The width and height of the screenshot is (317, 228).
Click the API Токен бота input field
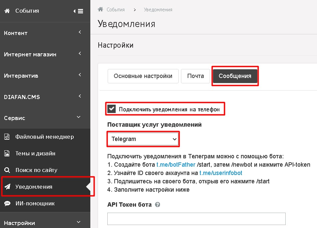point(196,219)
